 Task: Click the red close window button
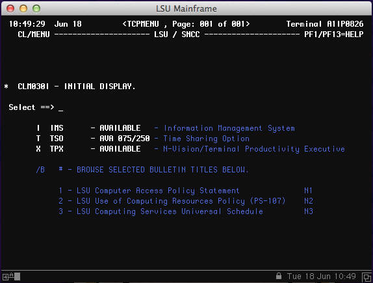pos(10,8)
